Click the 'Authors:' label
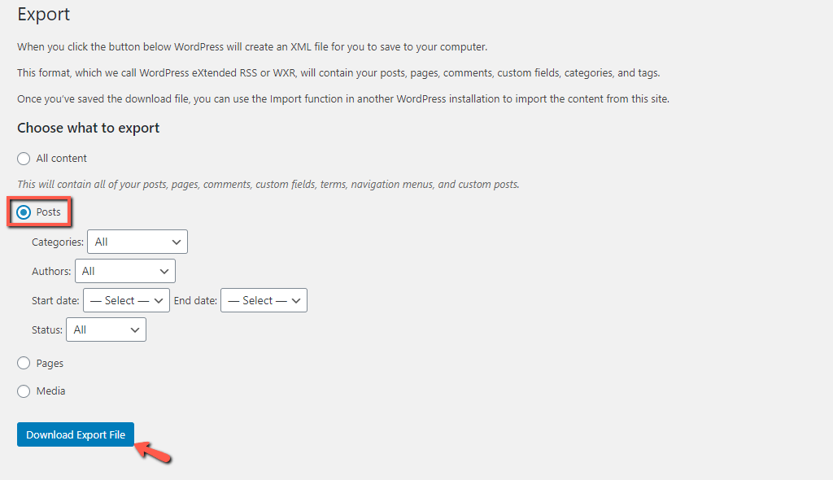Screen dimensions: 833x480 point(51,272)
